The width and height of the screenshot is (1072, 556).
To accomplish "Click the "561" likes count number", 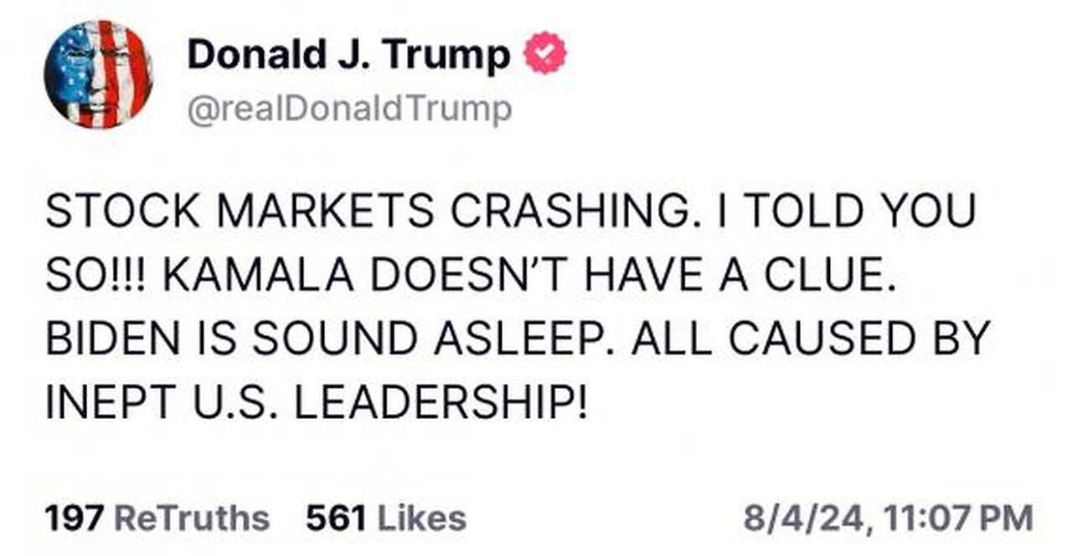I will [x=336, y=518].
